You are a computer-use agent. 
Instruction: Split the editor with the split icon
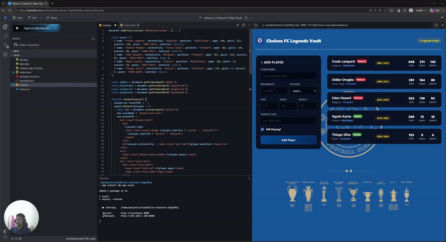[x=244, y=25]
